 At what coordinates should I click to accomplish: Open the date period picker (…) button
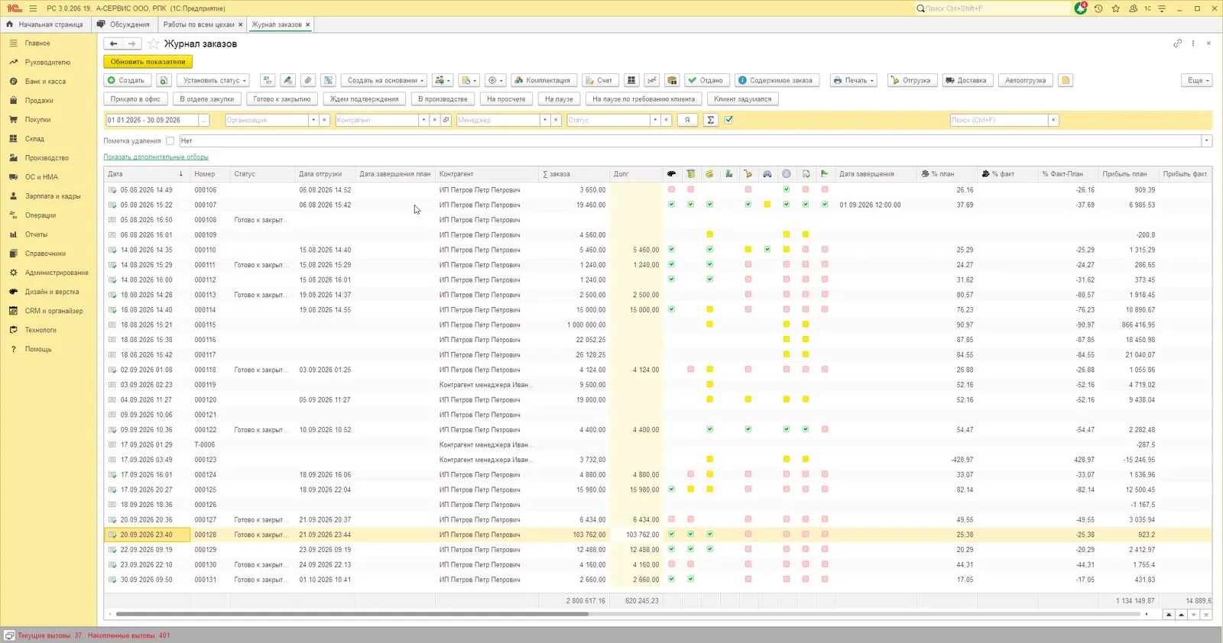204,120
